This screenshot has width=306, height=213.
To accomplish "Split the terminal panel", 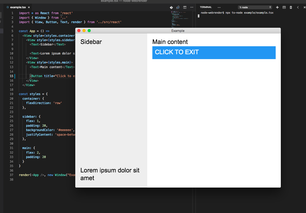I will click(x=284, y=7).
